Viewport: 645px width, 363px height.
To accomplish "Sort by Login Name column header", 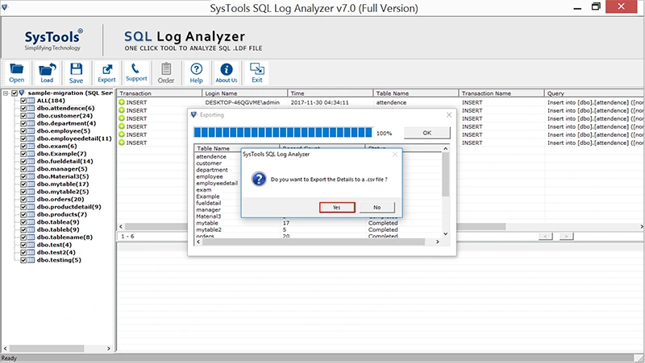I will point(245,93).
